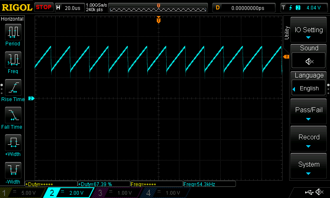Screen dimensions: 330x198
Task: Click the trigger level marker on right edge
Action: (286, 57)
